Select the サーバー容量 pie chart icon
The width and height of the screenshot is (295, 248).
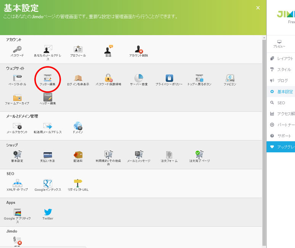(139, 78)
